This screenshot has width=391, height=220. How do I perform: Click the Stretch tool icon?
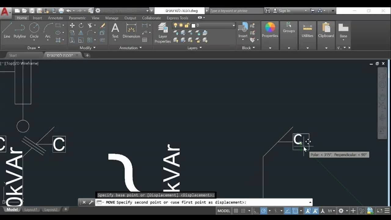(72, 40)
